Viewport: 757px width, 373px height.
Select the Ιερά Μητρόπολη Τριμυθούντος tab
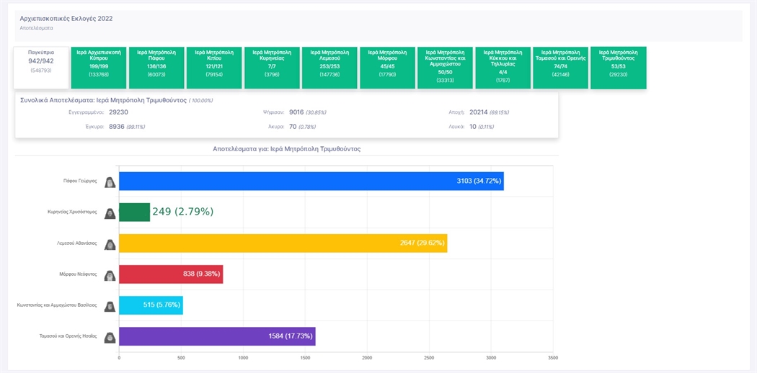[x=618, y=68]
